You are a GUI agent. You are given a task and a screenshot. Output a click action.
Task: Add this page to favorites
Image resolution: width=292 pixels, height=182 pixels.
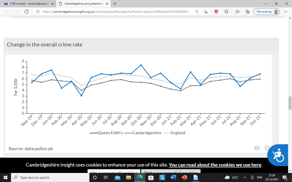coord(205,12)
